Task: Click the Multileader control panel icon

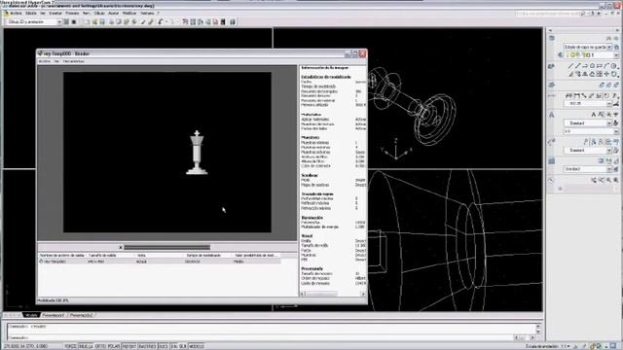Action: click(552, 142)
